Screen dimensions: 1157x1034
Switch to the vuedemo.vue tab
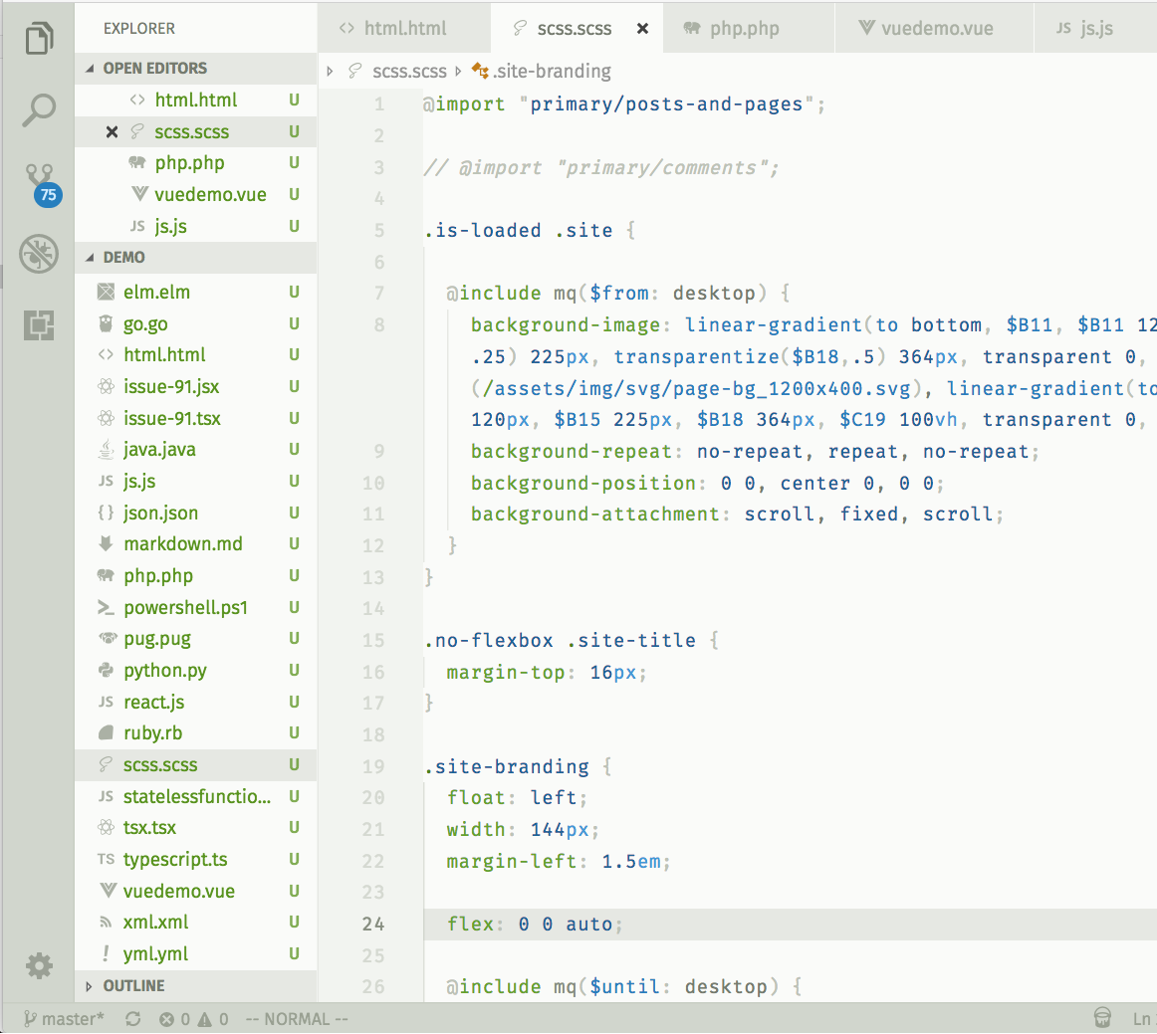(936, 29)
